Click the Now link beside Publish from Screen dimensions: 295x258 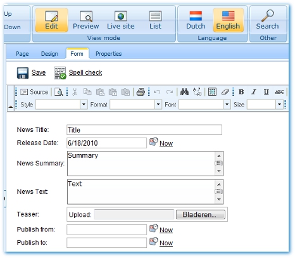pos(166,229)
